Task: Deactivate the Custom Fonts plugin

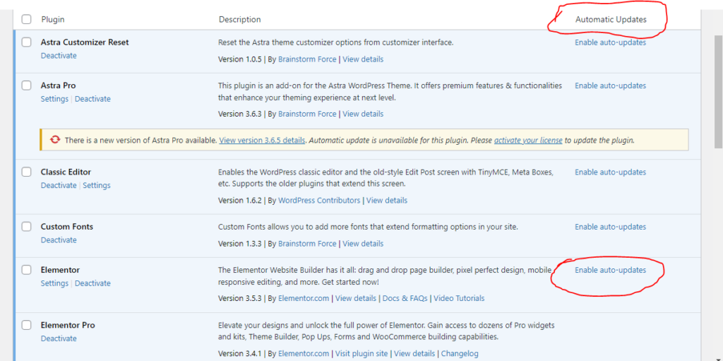Action: [x=59, y=240]
